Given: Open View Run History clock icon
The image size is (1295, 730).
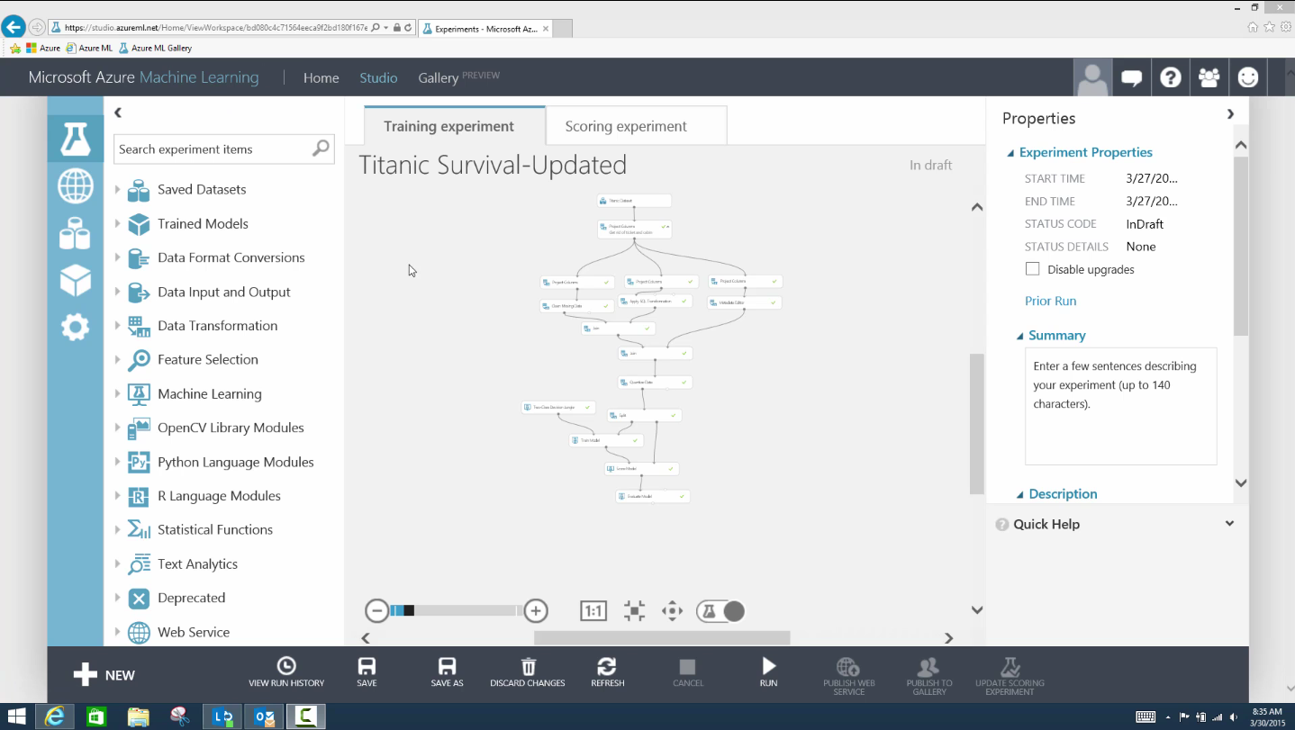Looking at the screenshot, I should point(286,667).
